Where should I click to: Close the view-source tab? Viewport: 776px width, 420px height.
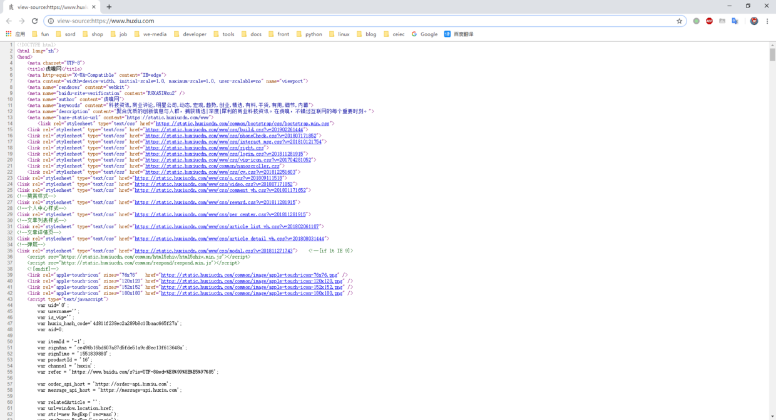(94, 7)
